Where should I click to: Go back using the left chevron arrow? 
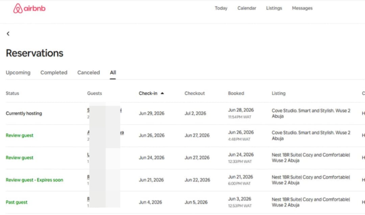(8, 34)
